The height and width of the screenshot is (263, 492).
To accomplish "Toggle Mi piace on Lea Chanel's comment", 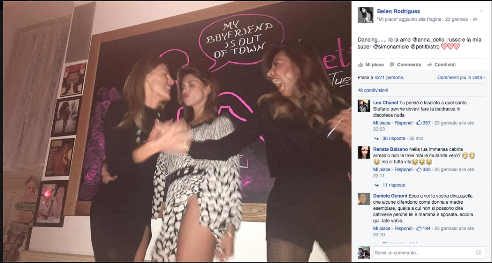I will click(381, 123).
